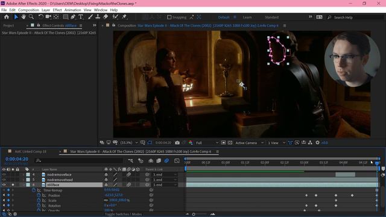Screen dimensions: 386x217
Task: Enable Frame Blending for timeline
Action: click(x=159, y=161)
